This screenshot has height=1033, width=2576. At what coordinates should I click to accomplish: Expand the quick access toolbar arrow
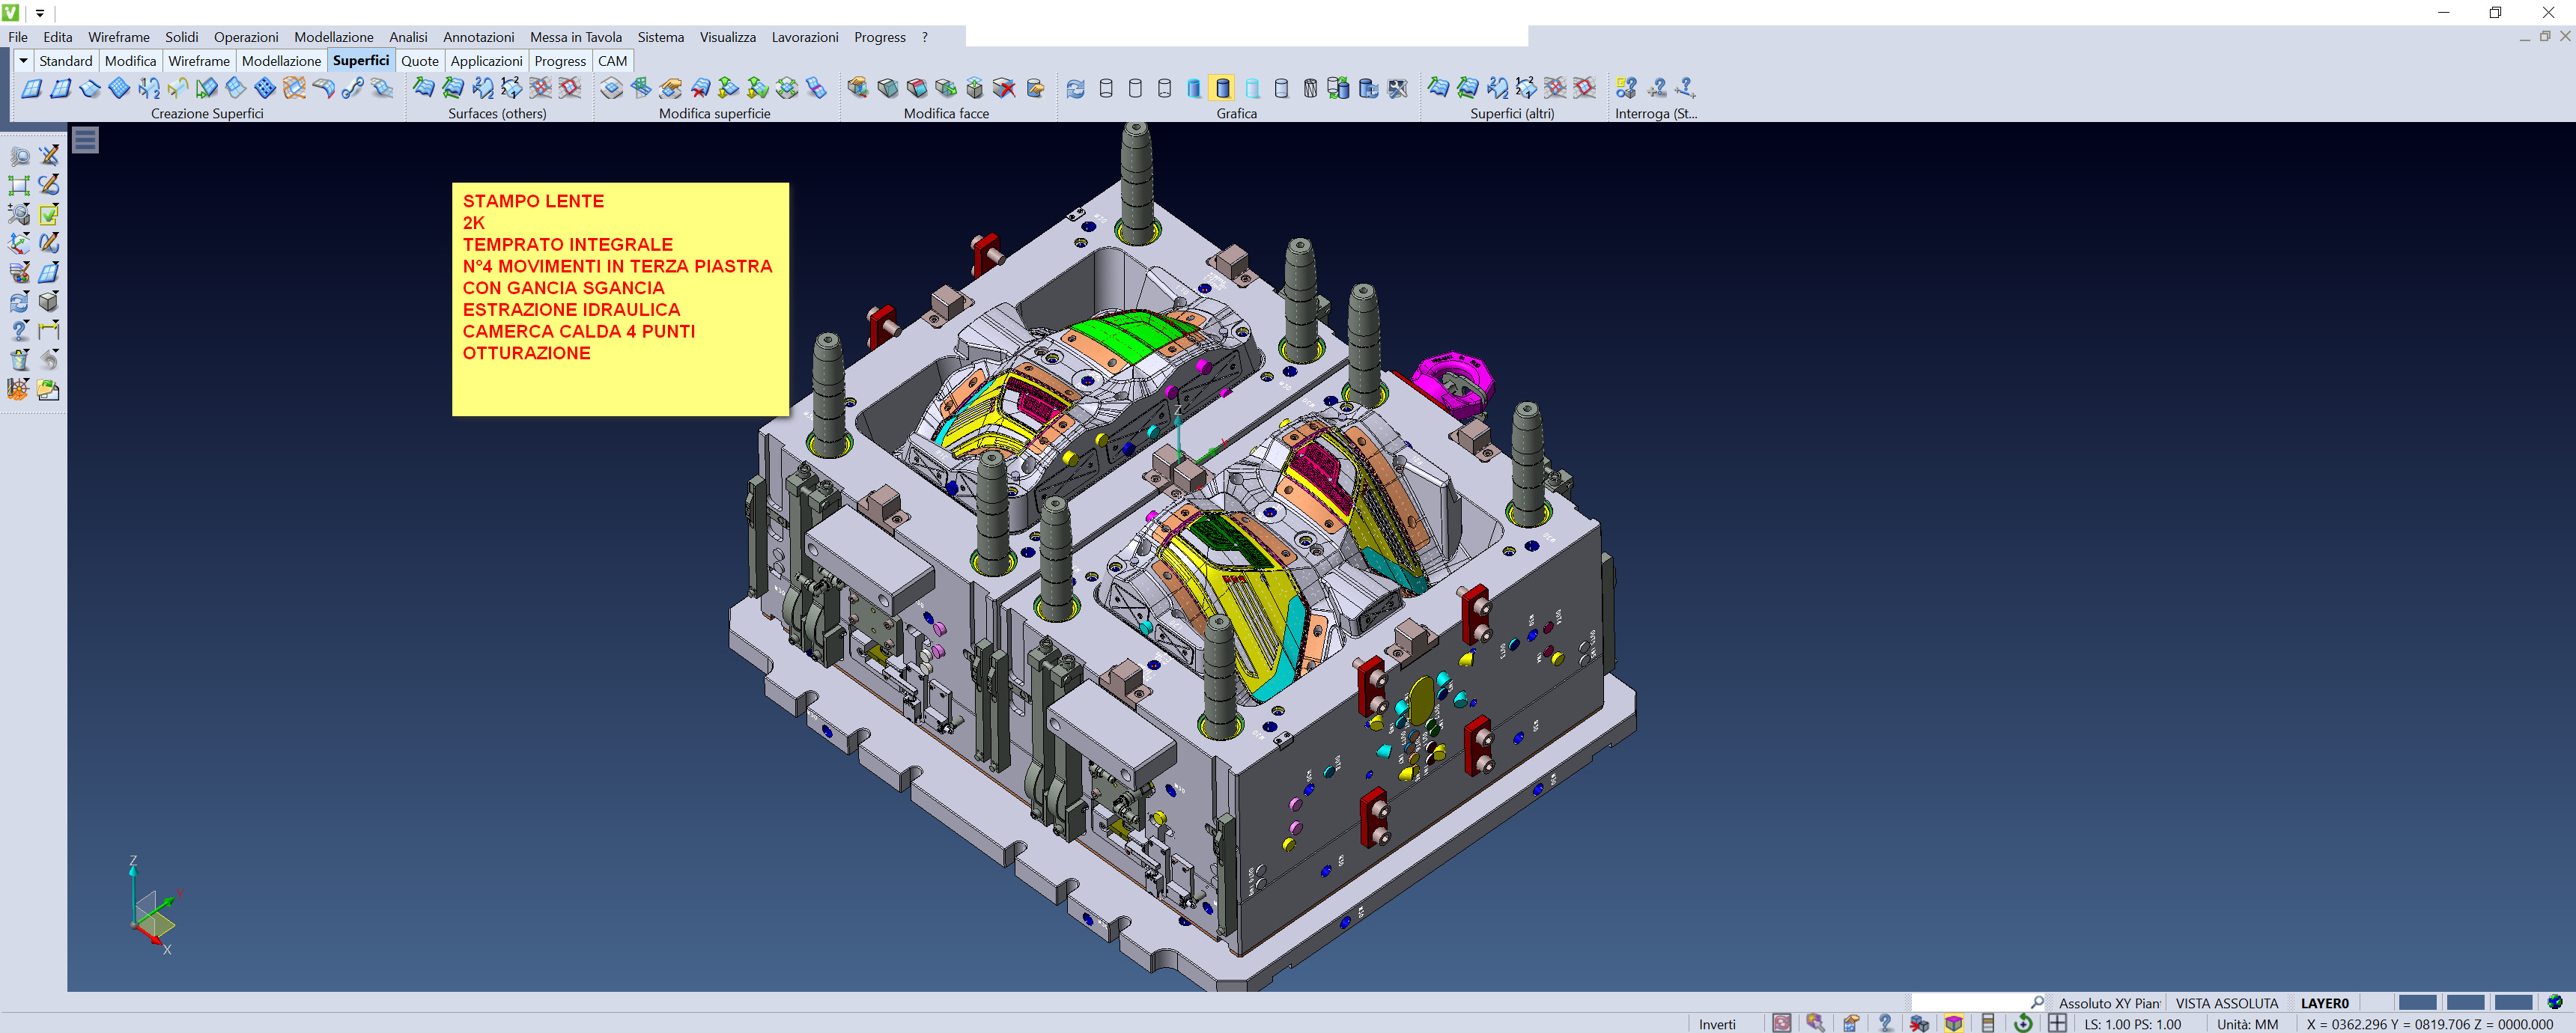click(x=40, y=13)
